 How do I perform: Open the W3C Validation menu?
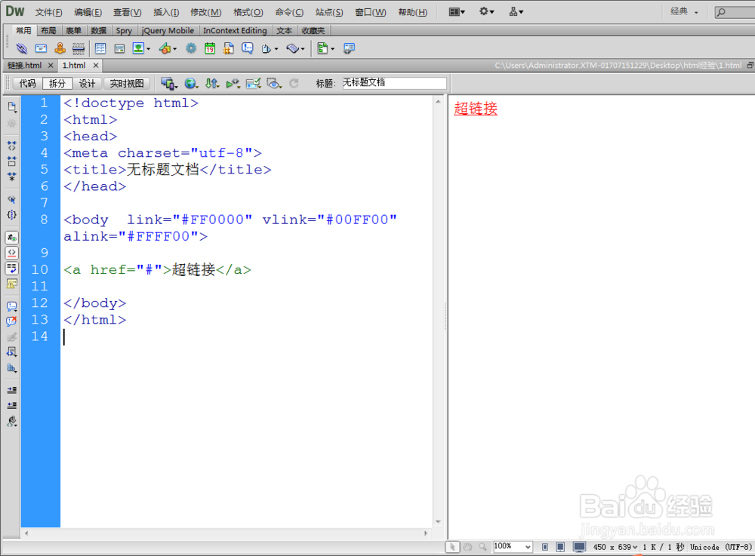tap(233, 84)
